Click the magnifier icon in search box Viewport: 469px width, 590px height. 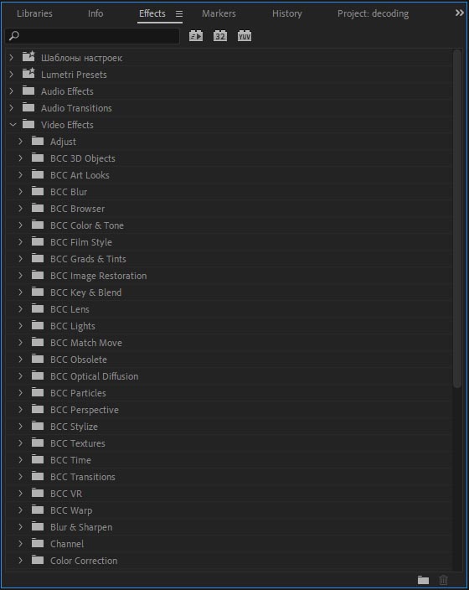(x=14, y=36)
